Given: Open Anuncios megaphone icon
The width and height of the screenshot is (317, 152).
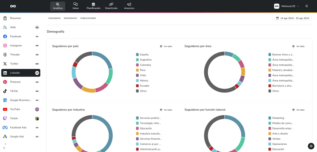Looking at the screenshot, I should tap(129, 6).
